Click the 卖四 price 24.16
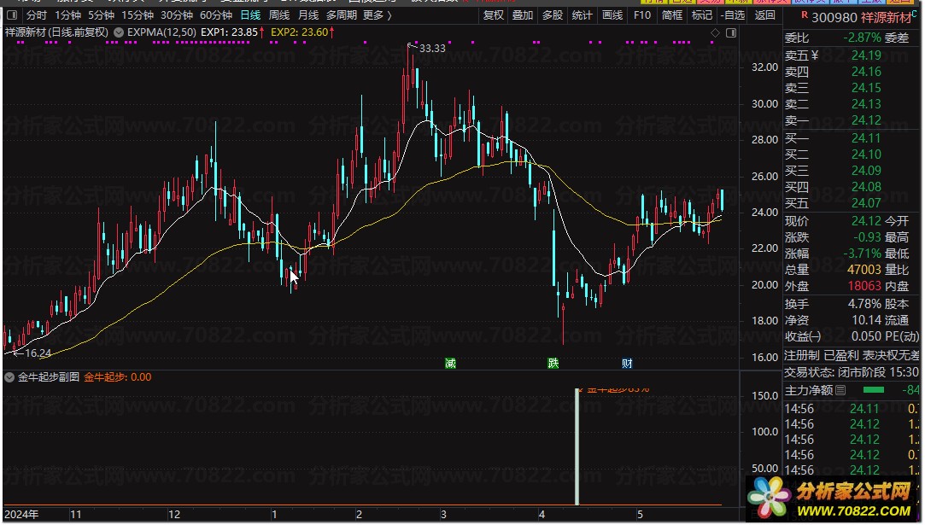The image size is (925, 525). coord(866,72)
